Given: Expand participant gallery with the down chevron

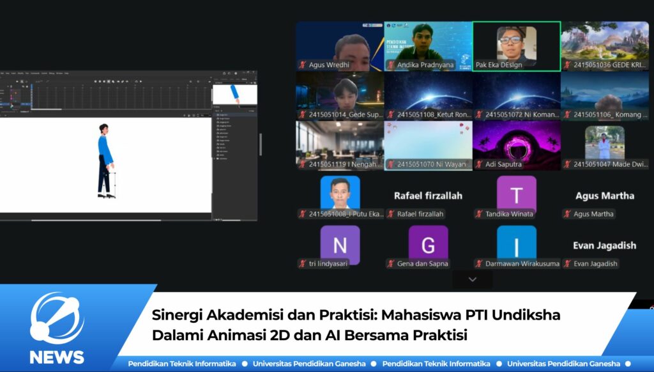Looking at the screenshot, I should (x=472, y=279).
